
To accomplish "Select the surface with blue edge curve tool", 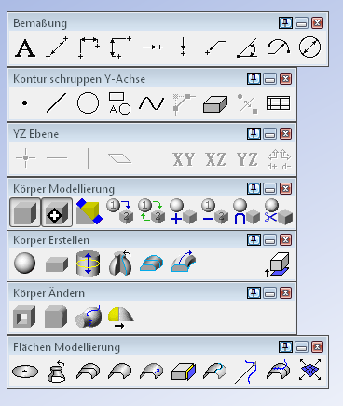I will point(215,372).
